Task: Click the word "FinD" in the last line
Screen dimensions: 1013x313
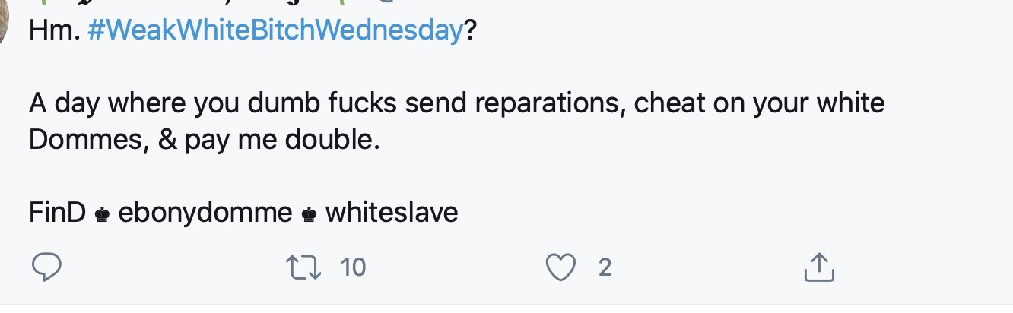Action: (x=57, y=213)
